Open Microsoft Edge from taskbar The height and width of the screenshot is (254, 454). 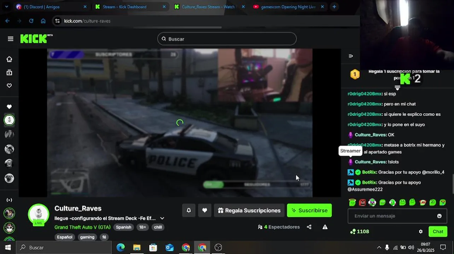pyautogui.click(x=121, y=247)
